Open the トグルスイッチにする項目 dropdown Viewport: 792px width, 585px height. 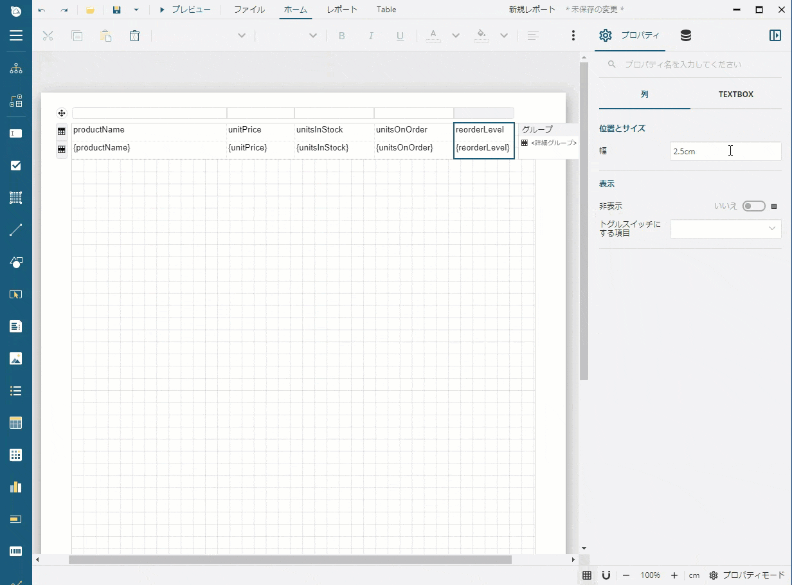pyautogui.click(x=725, y=228)
